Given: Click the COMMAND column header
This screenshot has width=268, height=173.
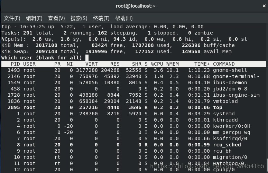Looking at the screenshot, I should click(224, 64).
